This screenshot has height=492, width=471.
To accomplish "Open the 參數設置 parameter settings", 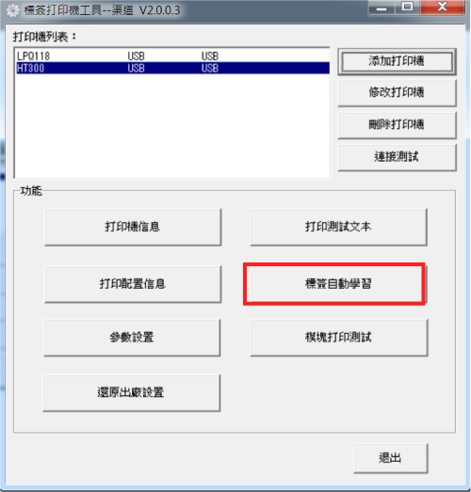I will (x=132, y=338).
